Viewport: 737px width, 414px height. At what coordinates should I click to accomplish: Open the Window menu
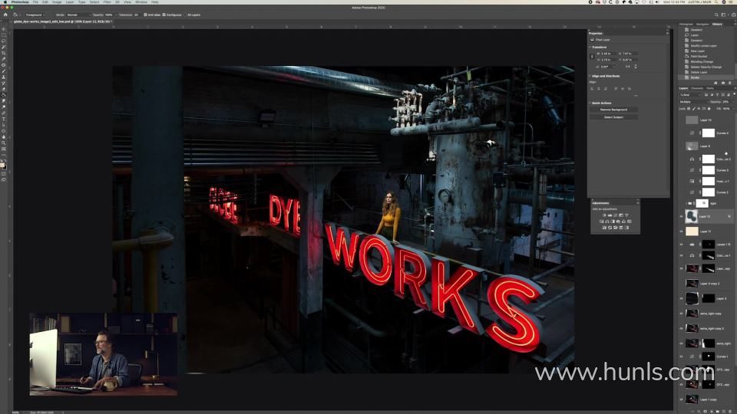[141, 2]
